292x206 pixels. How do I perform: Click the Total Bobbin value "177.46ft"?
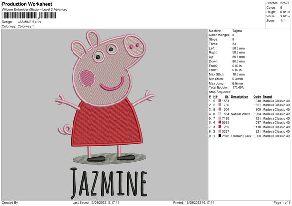(x=238, y=87)
